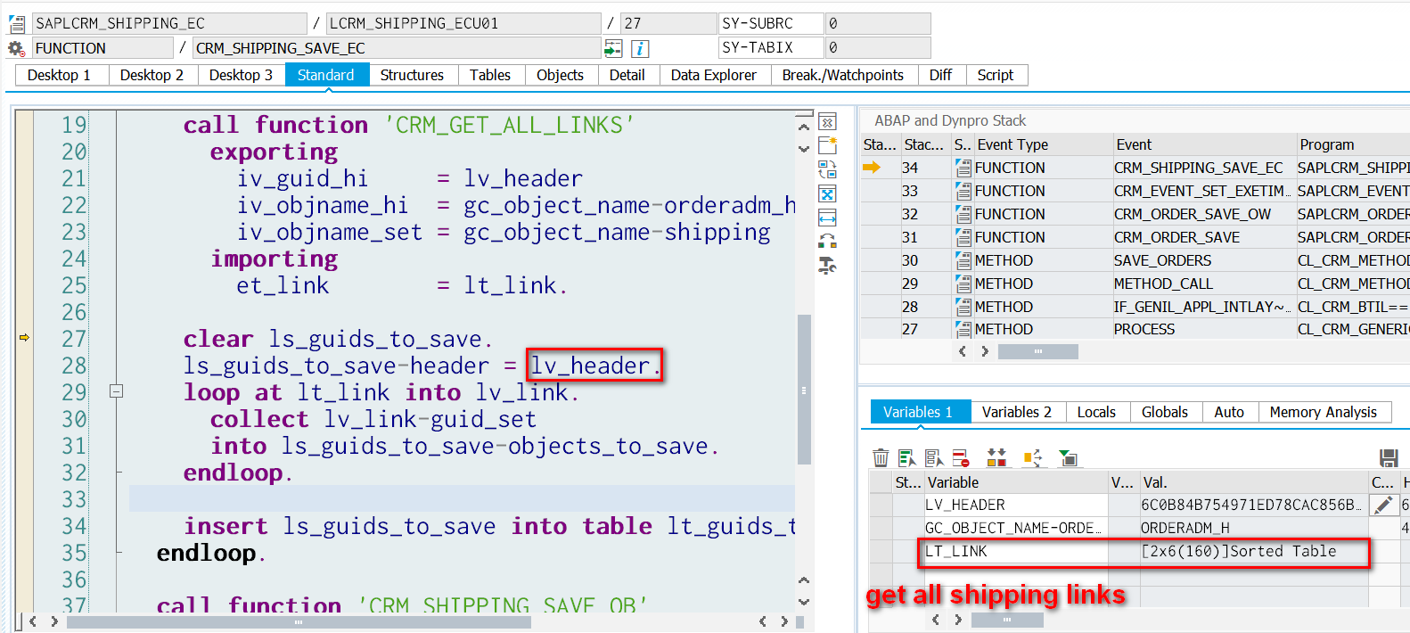Open the Detail tab
1410x633 pixels.
627,75
